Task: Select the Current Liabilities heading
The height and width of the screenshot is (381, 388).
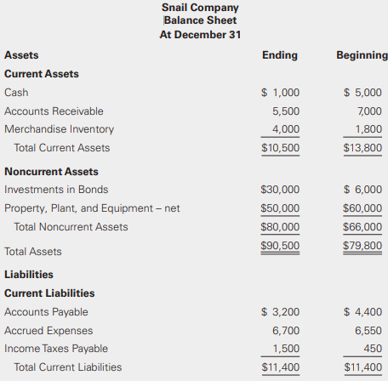Action: (x=49, y=293)
